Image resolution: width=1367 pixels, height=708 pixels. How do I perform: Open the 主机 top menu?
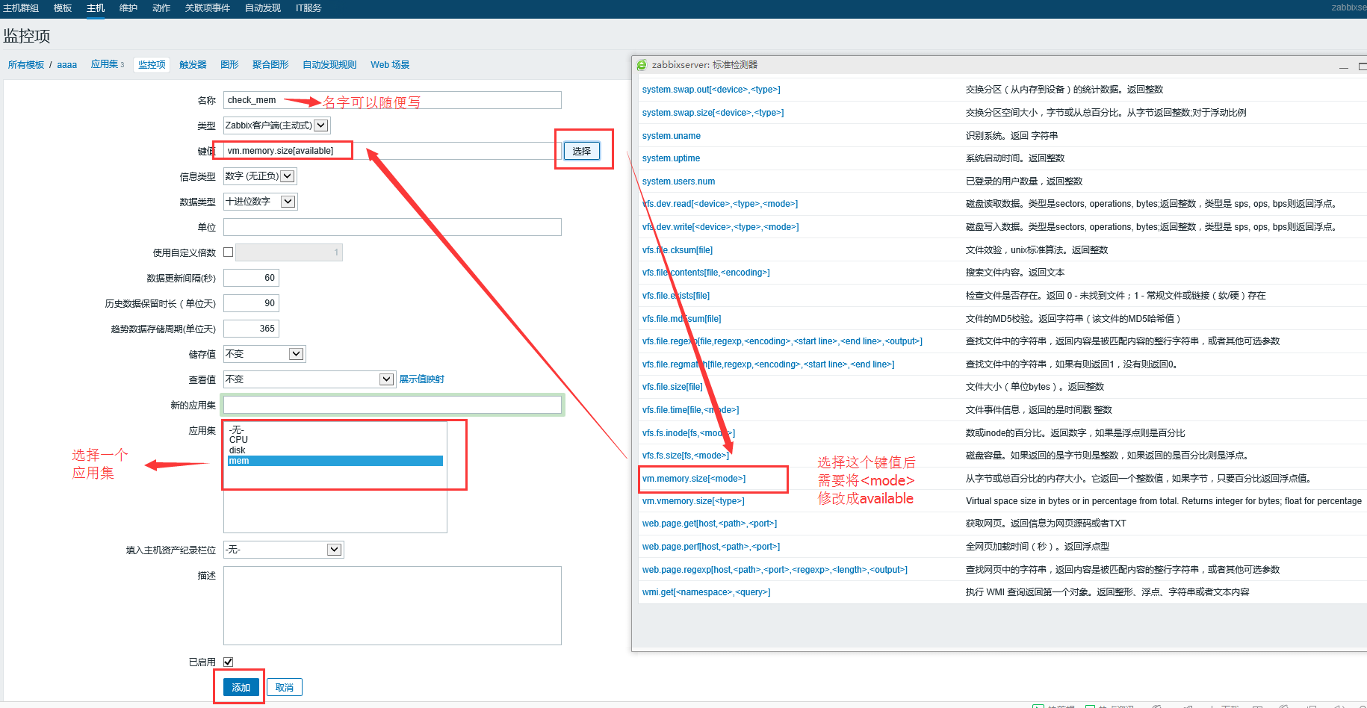click(x=96, y=8)
